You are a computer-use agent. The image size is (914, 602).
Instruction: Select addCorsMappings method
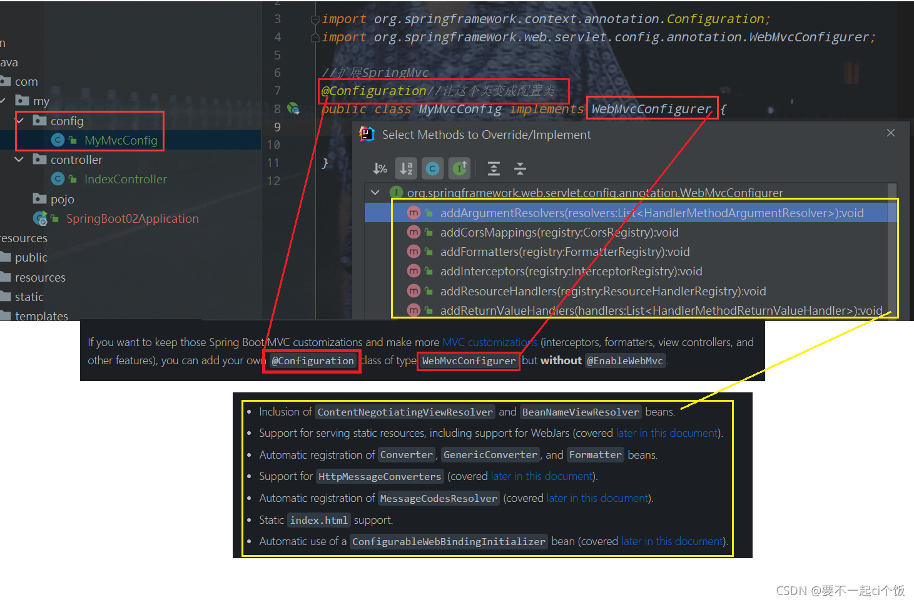tap(559, 233)
